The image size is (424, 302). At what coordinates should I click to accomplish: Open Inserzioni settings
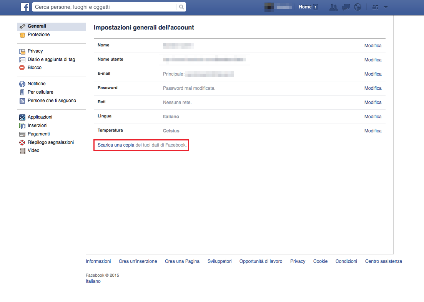[x=38, y=125]
